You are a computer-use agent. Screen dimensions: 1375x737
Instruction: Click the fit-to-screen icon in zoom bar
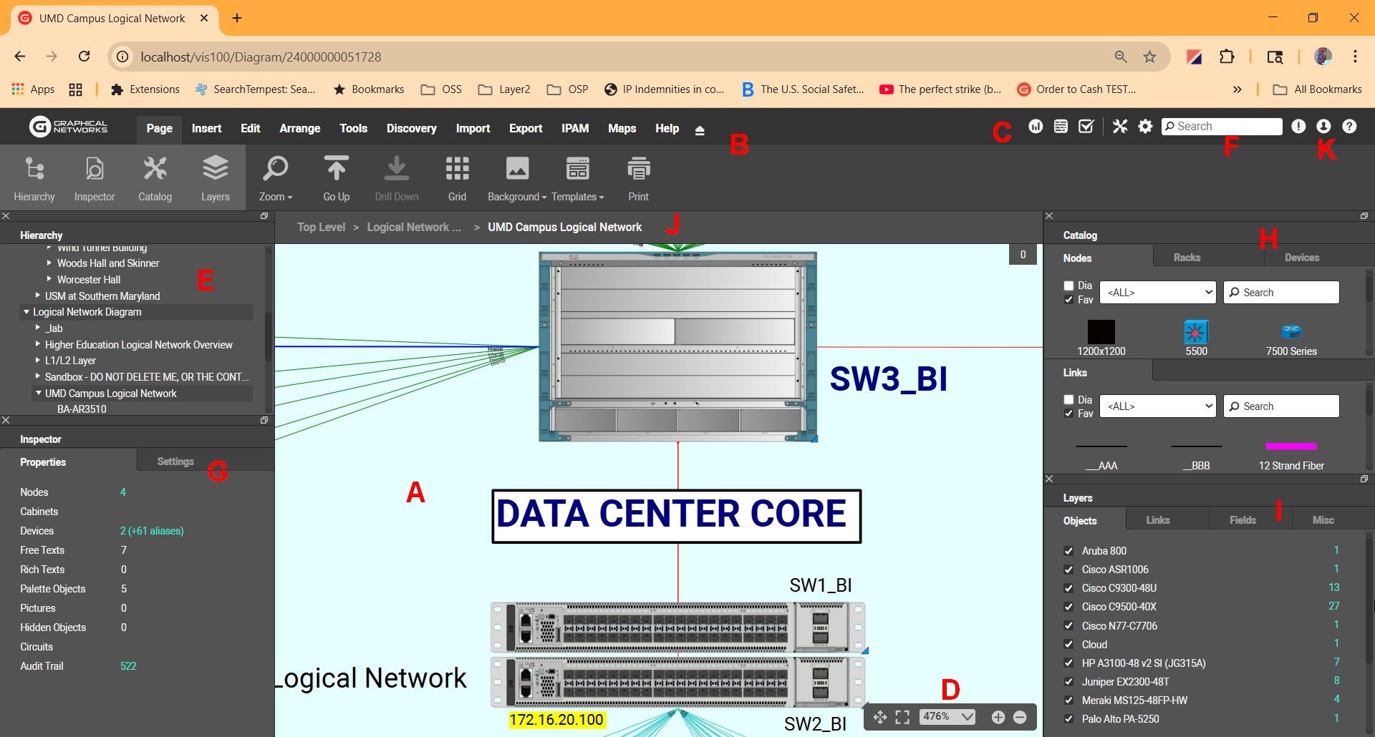(902, 717)
